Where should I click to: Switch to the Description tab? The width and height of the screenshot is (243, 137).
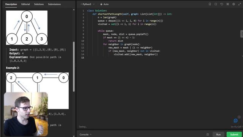pyautogui.click(x=11, y=4)
